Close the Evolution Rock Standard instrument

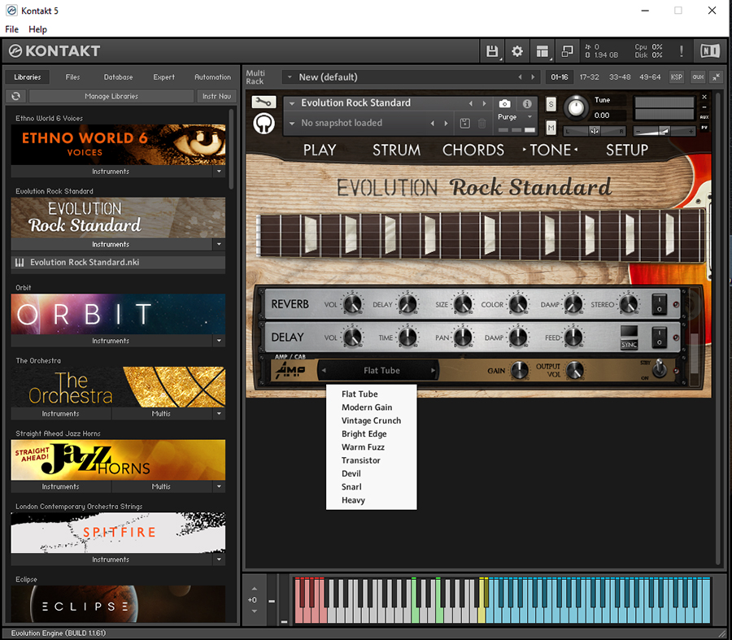click(704, 97)
